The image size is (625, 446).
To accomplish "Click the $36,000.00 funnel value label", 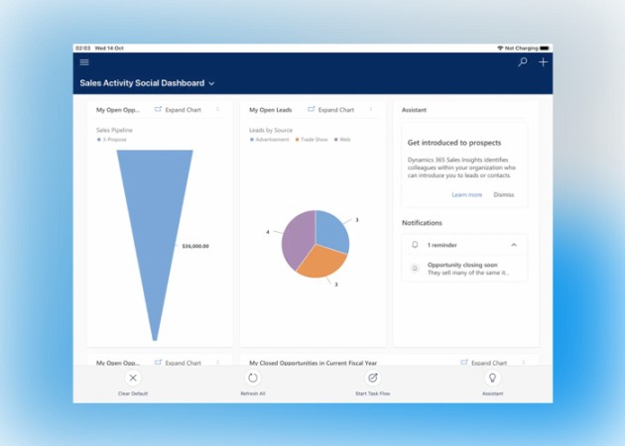I will pyautogui.click(x=195, y=246).
